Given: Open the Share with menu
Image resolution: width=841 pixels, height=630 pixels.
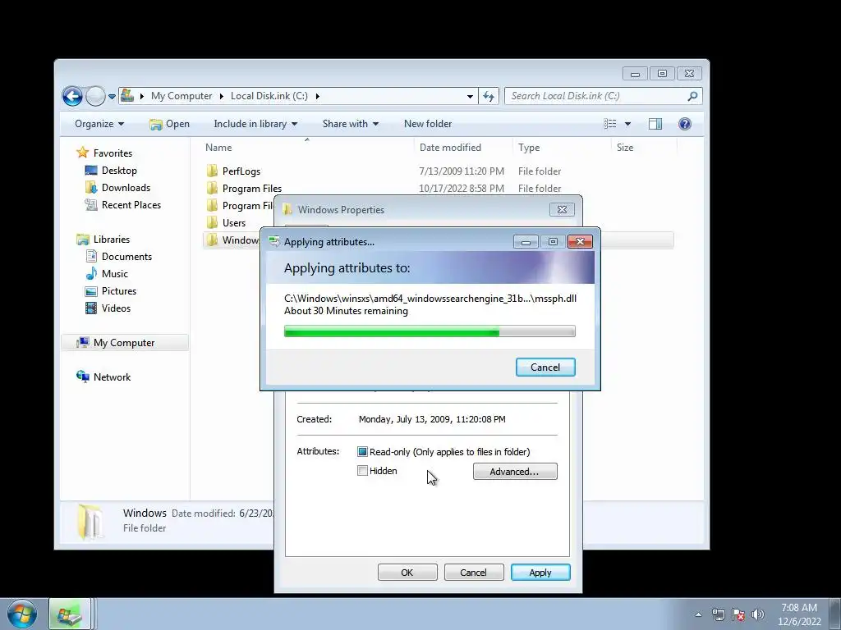Looking at the screenshot, I should coord(350,124).
